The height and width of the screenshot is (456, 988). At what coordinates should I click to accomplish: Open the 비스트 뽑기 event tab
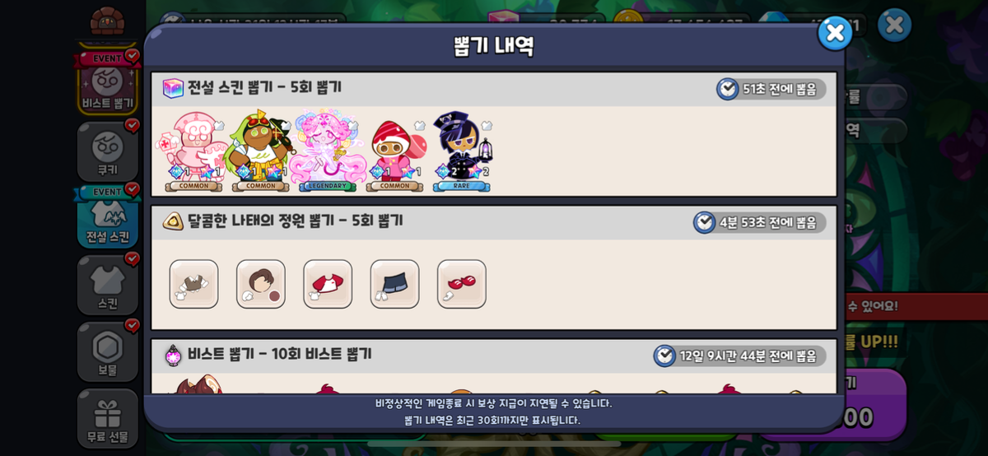(108, 83)
